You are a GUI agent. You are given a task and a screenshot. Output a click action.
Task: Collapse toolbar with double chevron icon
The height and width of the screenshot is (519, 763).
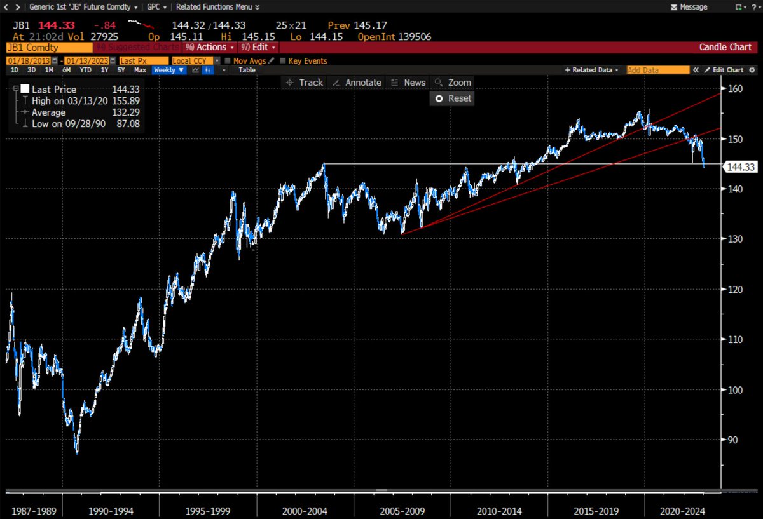pos(696,70)
